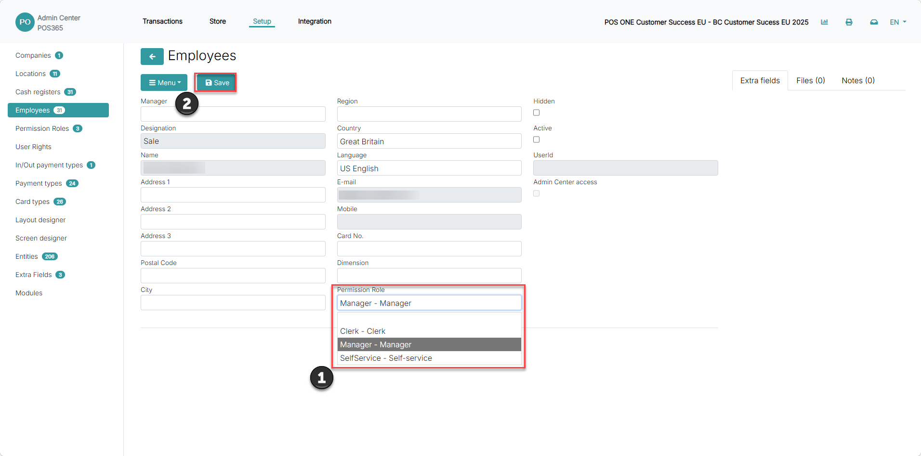
Task: Toggle the Admin Center access checkbox
Action: click(x=536, y=193)
